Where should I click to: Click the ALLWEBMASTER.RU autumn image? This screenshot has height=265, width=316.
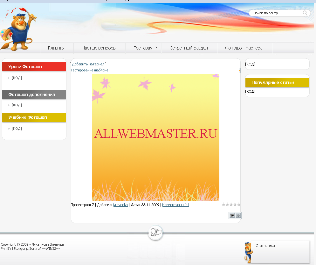pyautogui.click(x=155, y=138)
